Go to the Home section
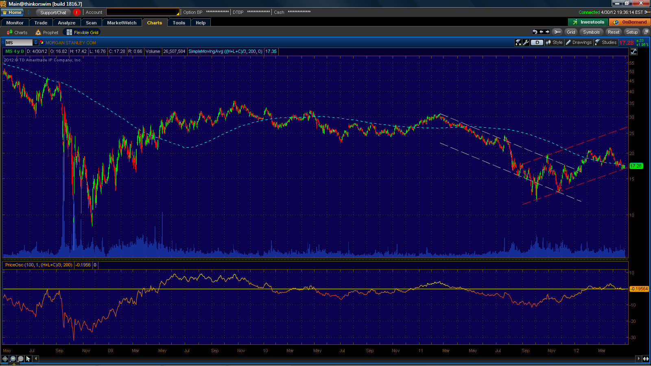 pos(12,12)
